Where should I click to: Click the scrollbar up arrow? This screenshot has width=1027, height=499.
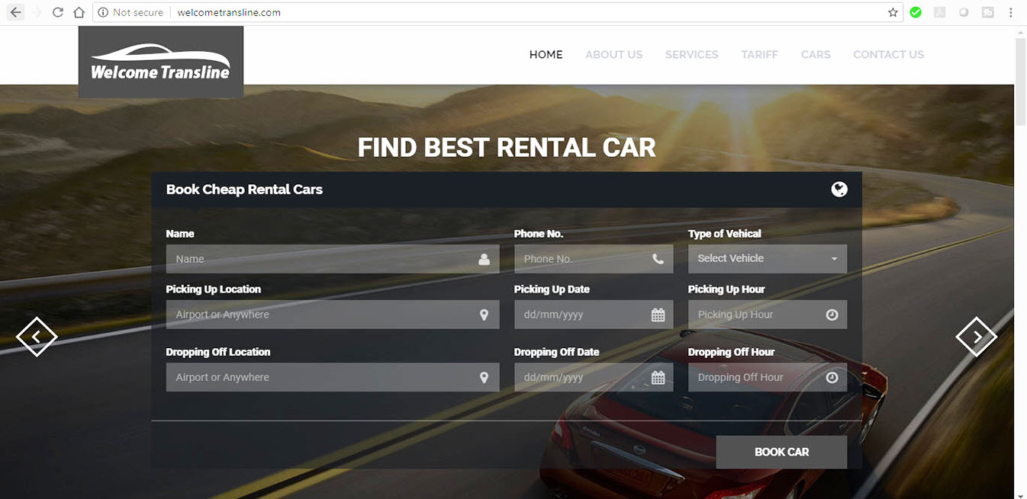click(1021, 32)
